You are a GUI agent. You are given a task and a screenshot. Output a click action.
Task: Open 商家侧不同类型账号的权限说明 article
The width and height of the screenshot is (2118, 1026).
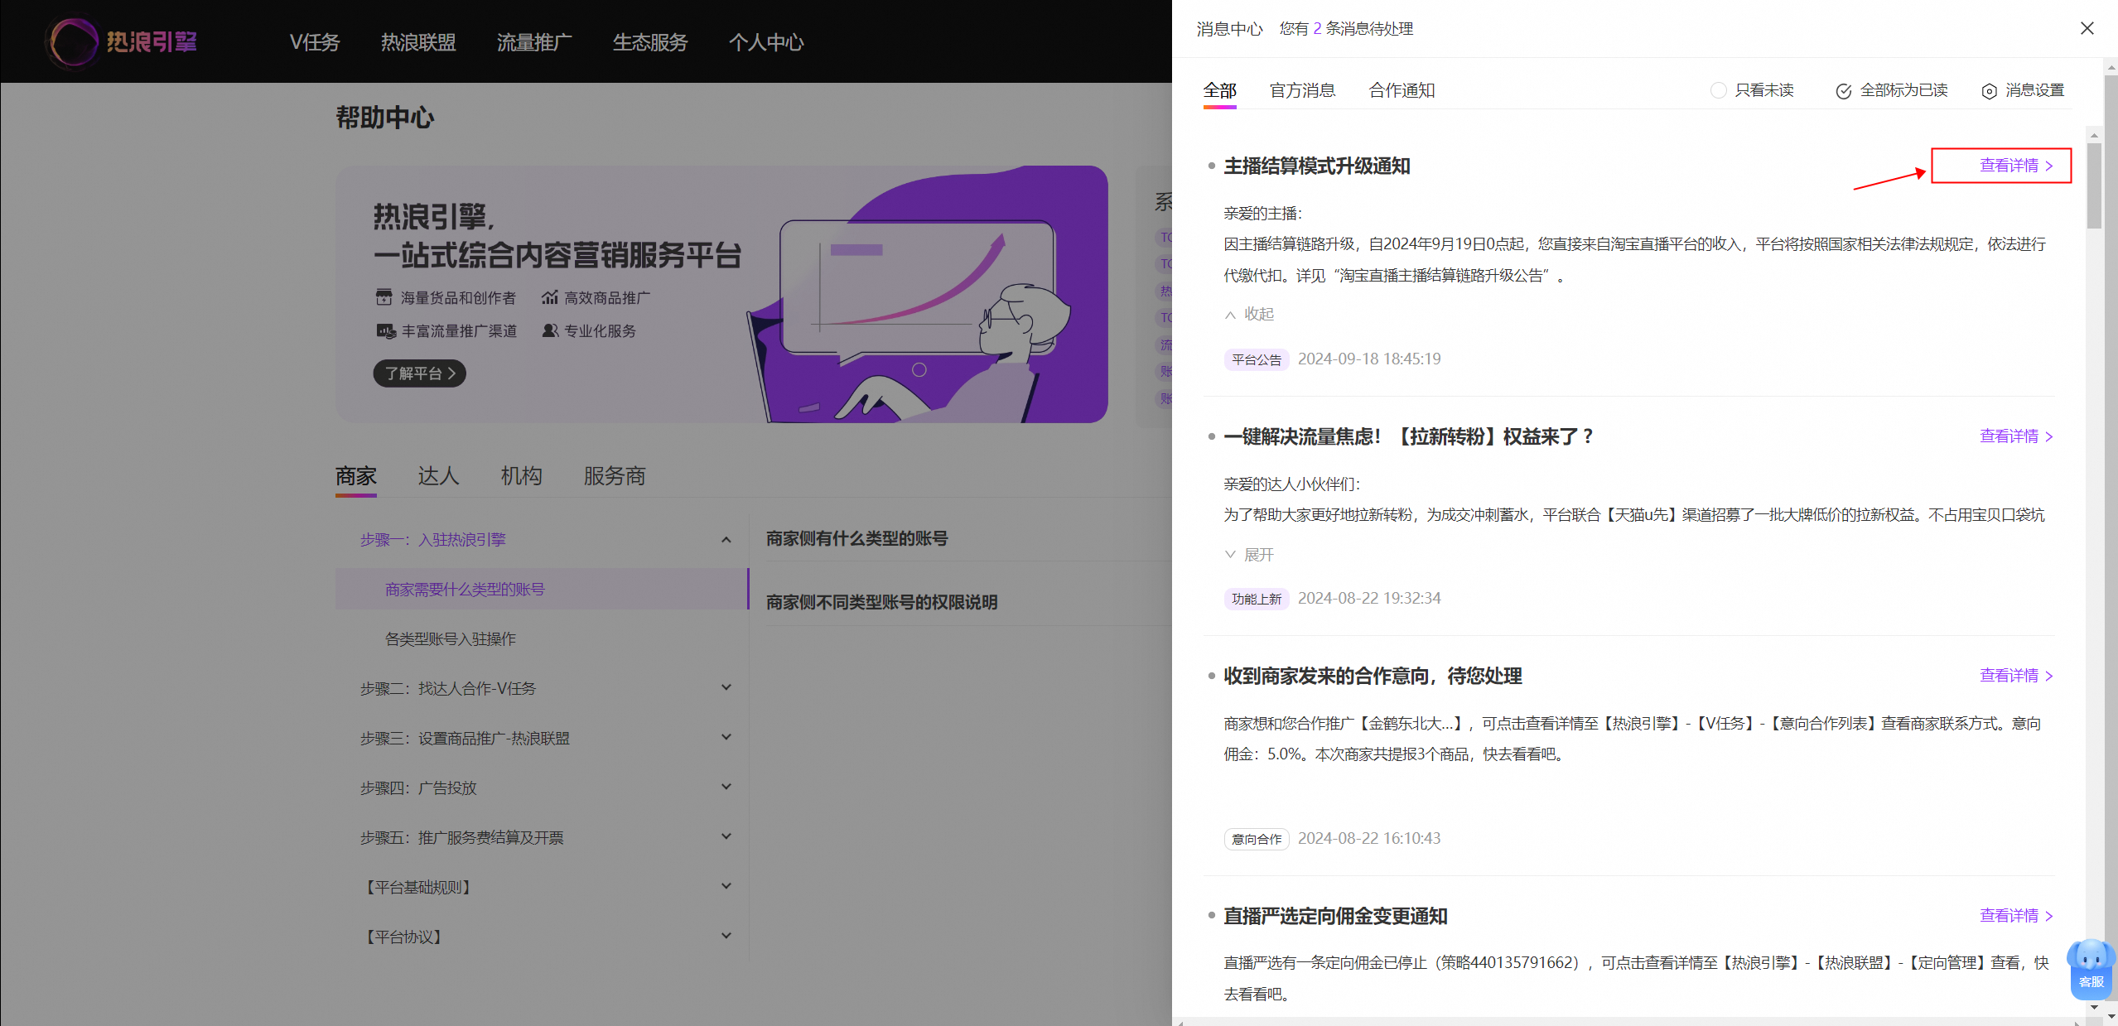pyautogui.click(x=881, y=603)
